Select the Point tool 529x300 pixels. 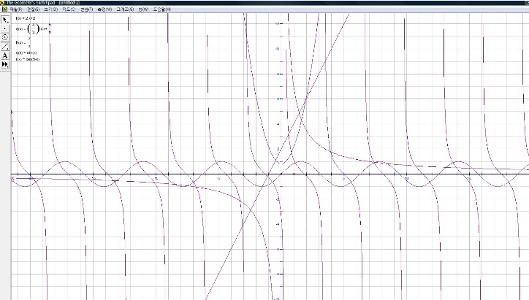coord(4,28)
